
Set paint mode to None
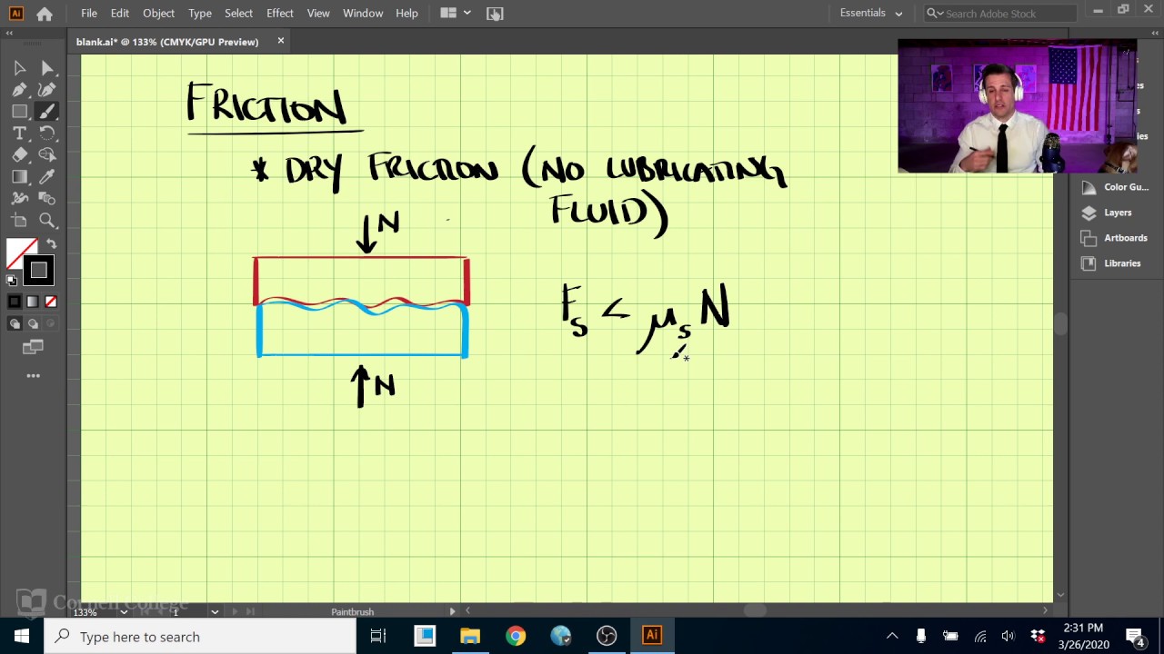pyautogui.click(x=51, y=302)
